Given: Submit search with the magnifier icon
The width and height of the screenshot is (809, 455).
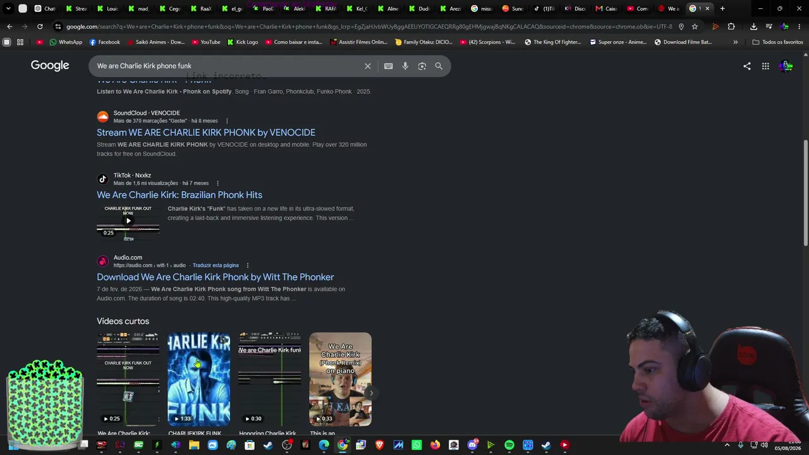Looking at the screenshot, I should 439,66.
